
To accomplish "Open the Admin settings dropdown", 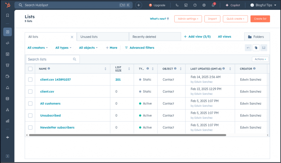I will click(188, 19).
